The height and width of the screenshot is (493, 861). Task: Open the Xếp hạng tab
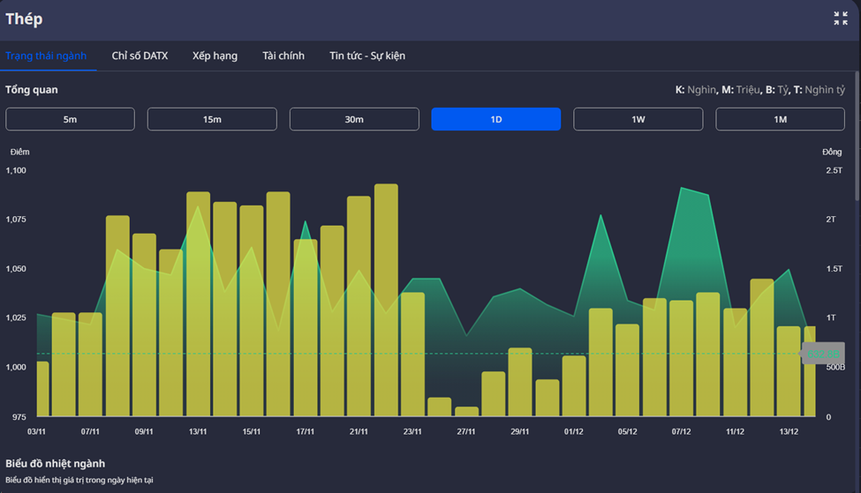[215, 56]
